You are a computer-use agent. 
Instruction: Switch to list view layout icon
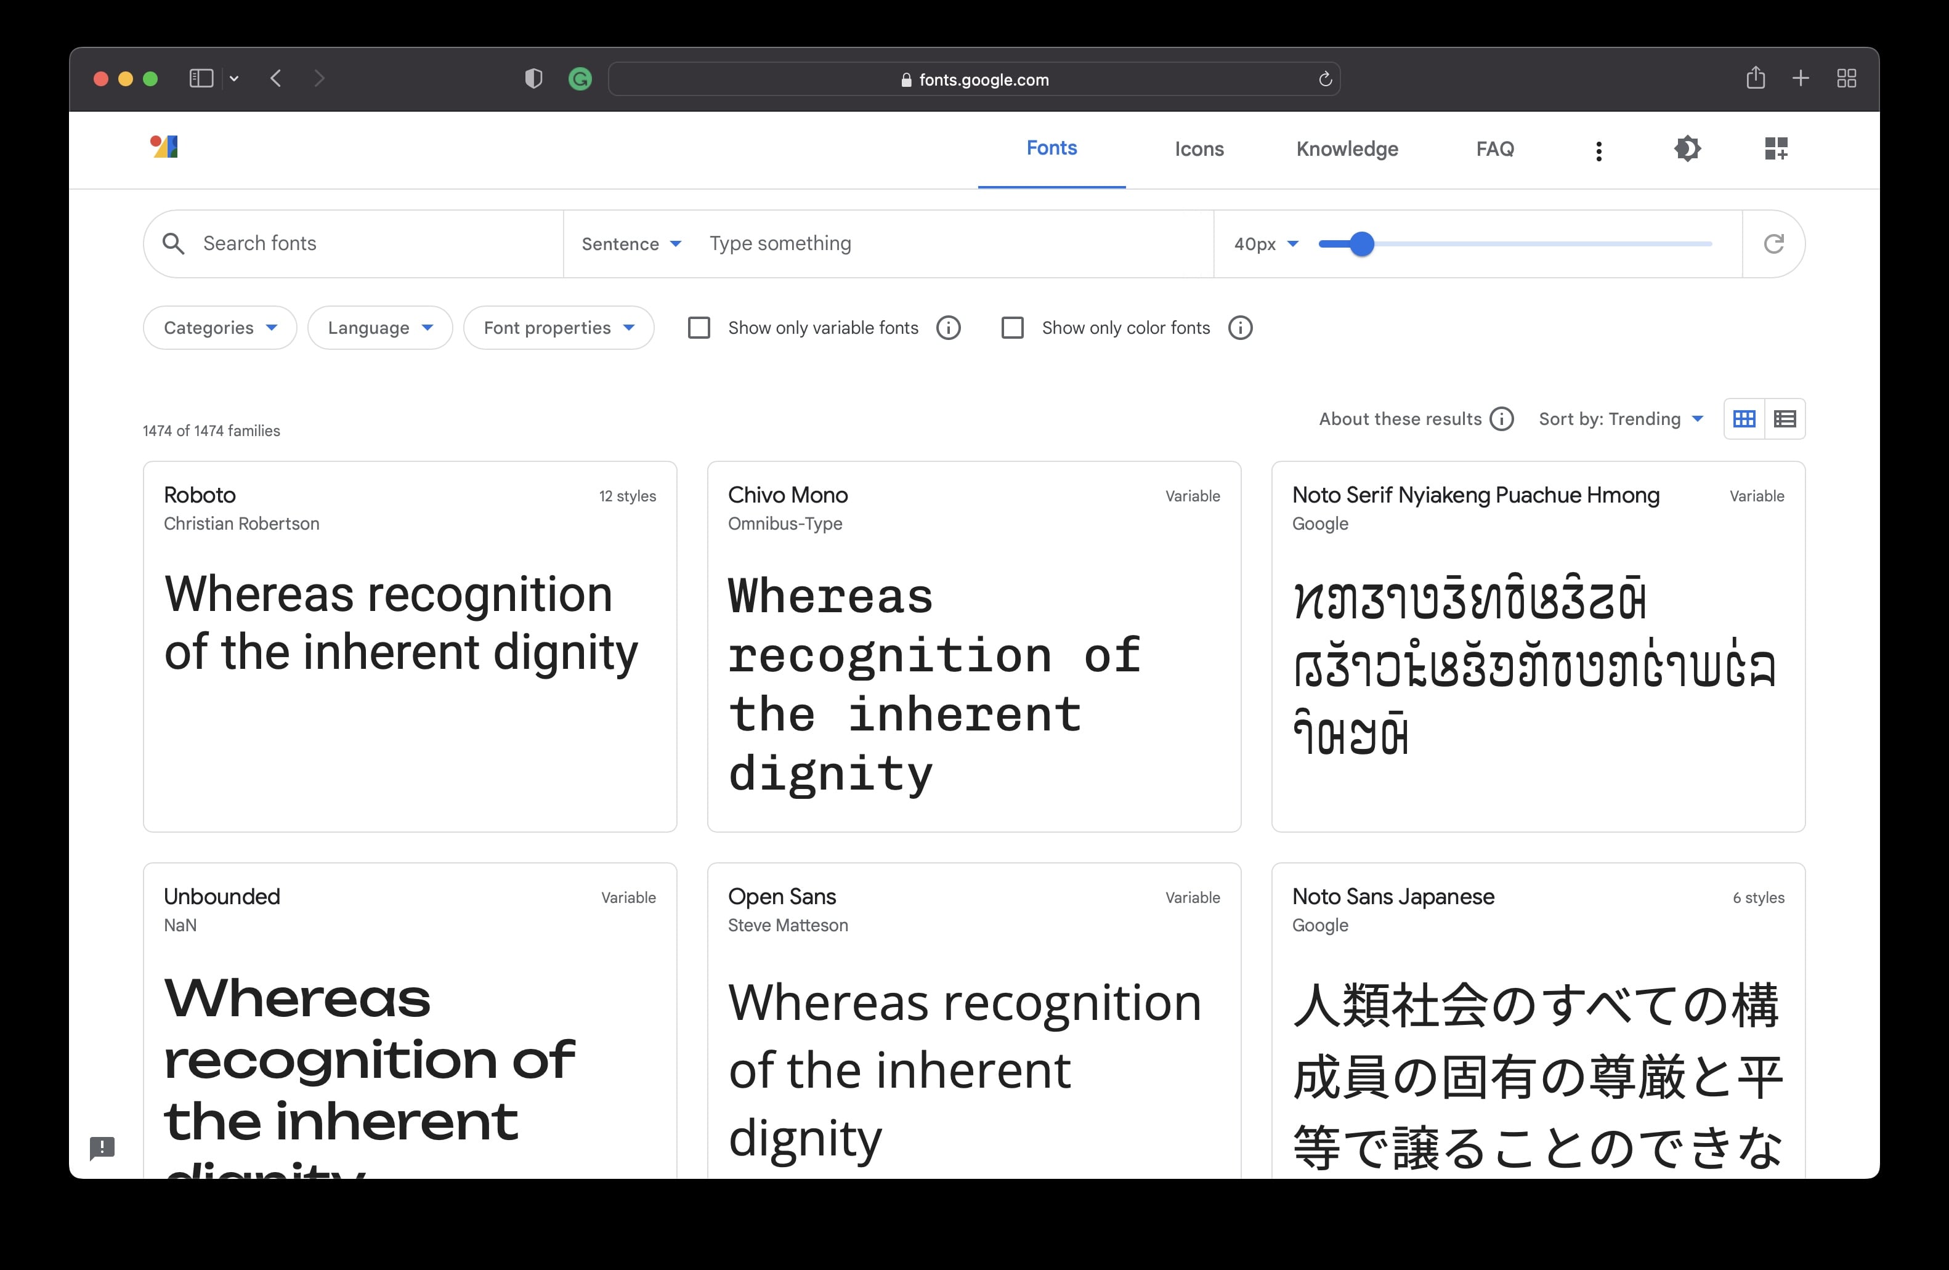(1785, 419)
